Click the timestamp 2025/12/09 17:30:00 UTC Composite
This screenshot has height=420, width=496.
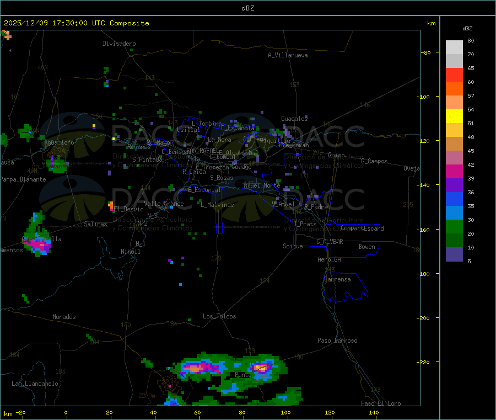76,23
